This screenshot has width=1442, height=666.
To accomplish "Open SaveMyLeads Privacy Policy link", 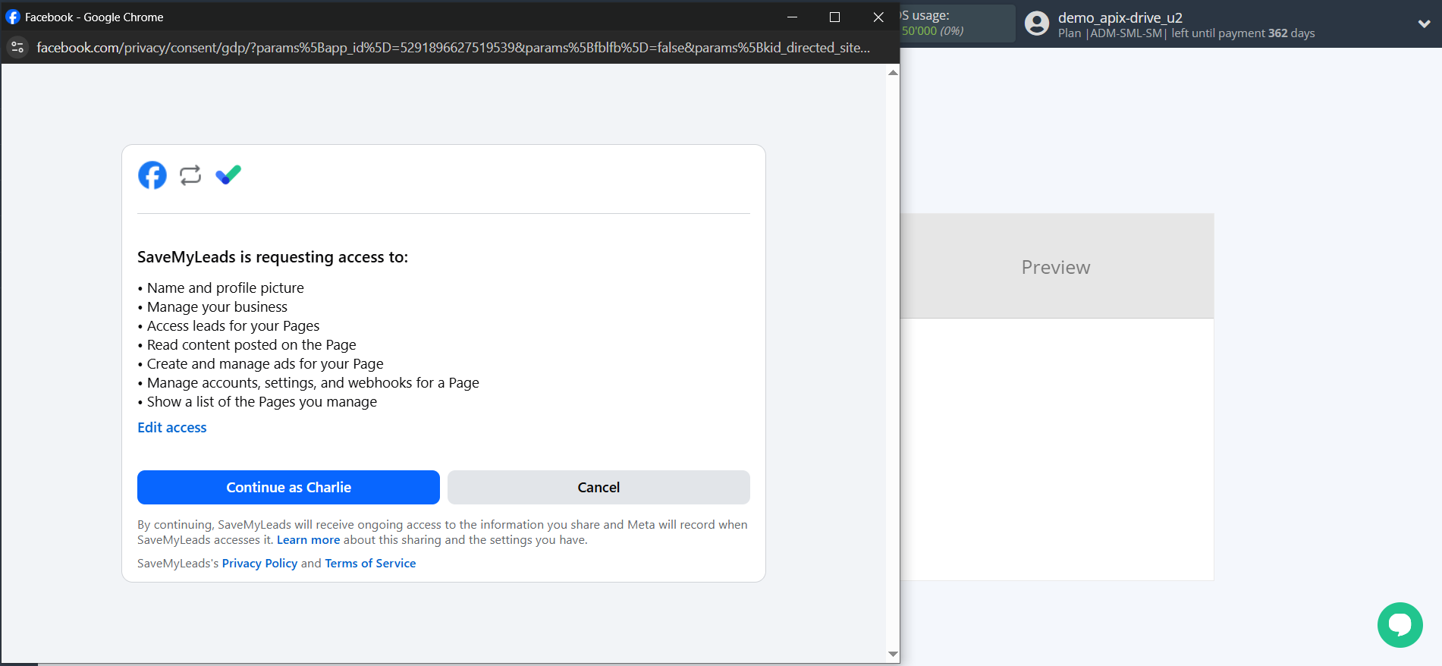I will pos(259,564).
